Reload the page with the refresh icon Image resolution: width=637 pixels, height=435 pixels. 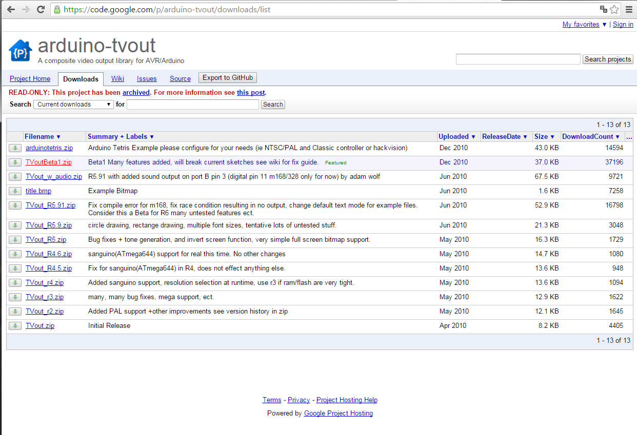click(41, 9)
